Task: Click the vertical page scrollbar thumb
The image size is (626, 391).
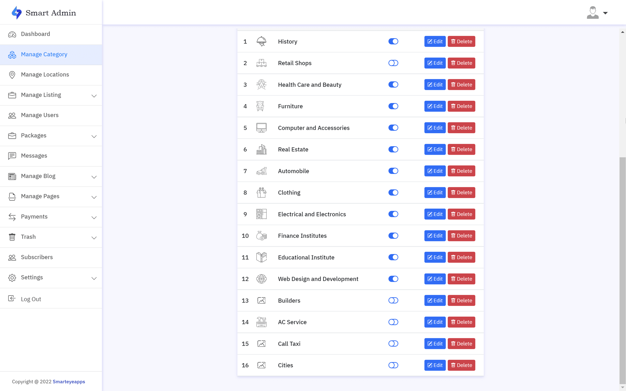Action: [x=622, y=270]
